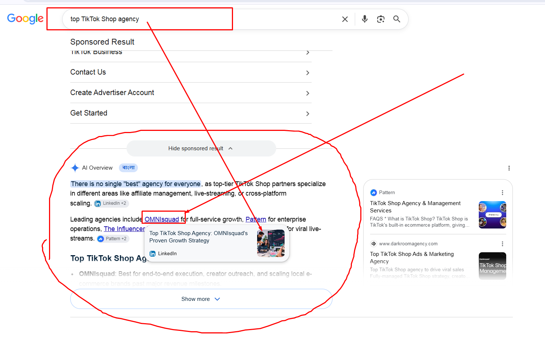Viewport: 545px width, 340px height.
Task: Open The Influencer link
Action: (x=124, y=229)
